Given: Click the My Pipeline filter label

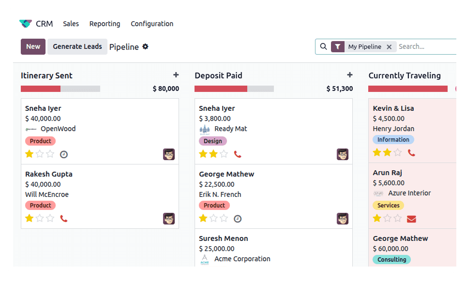Looking at the screenshot, I should pyautogui.click(x=365, y=46).
